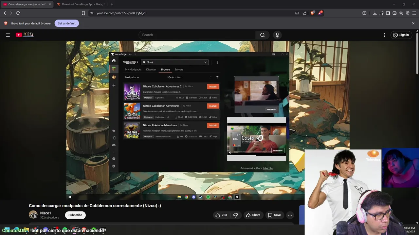Click the CurseForge crown premium icon
This screenshot has width=419, height=235.
pyautogui.click(x=114, y=131)
